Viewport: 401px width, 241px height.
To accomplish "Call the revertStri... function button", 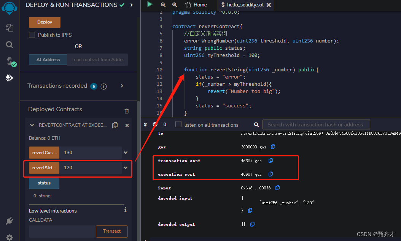I will 44,168.
